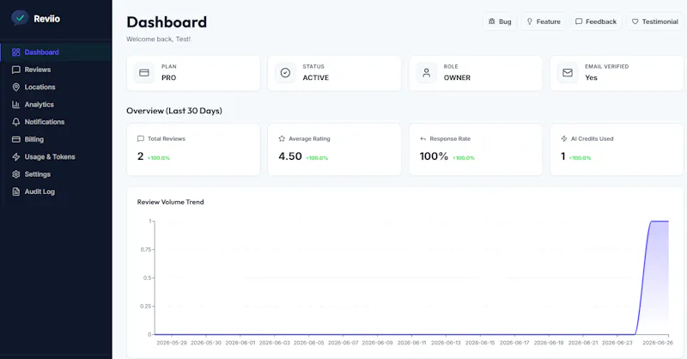Click the Usage & Tokens lightning icon
Viewport: 687px width, 359px height.
tap(16, 157)
